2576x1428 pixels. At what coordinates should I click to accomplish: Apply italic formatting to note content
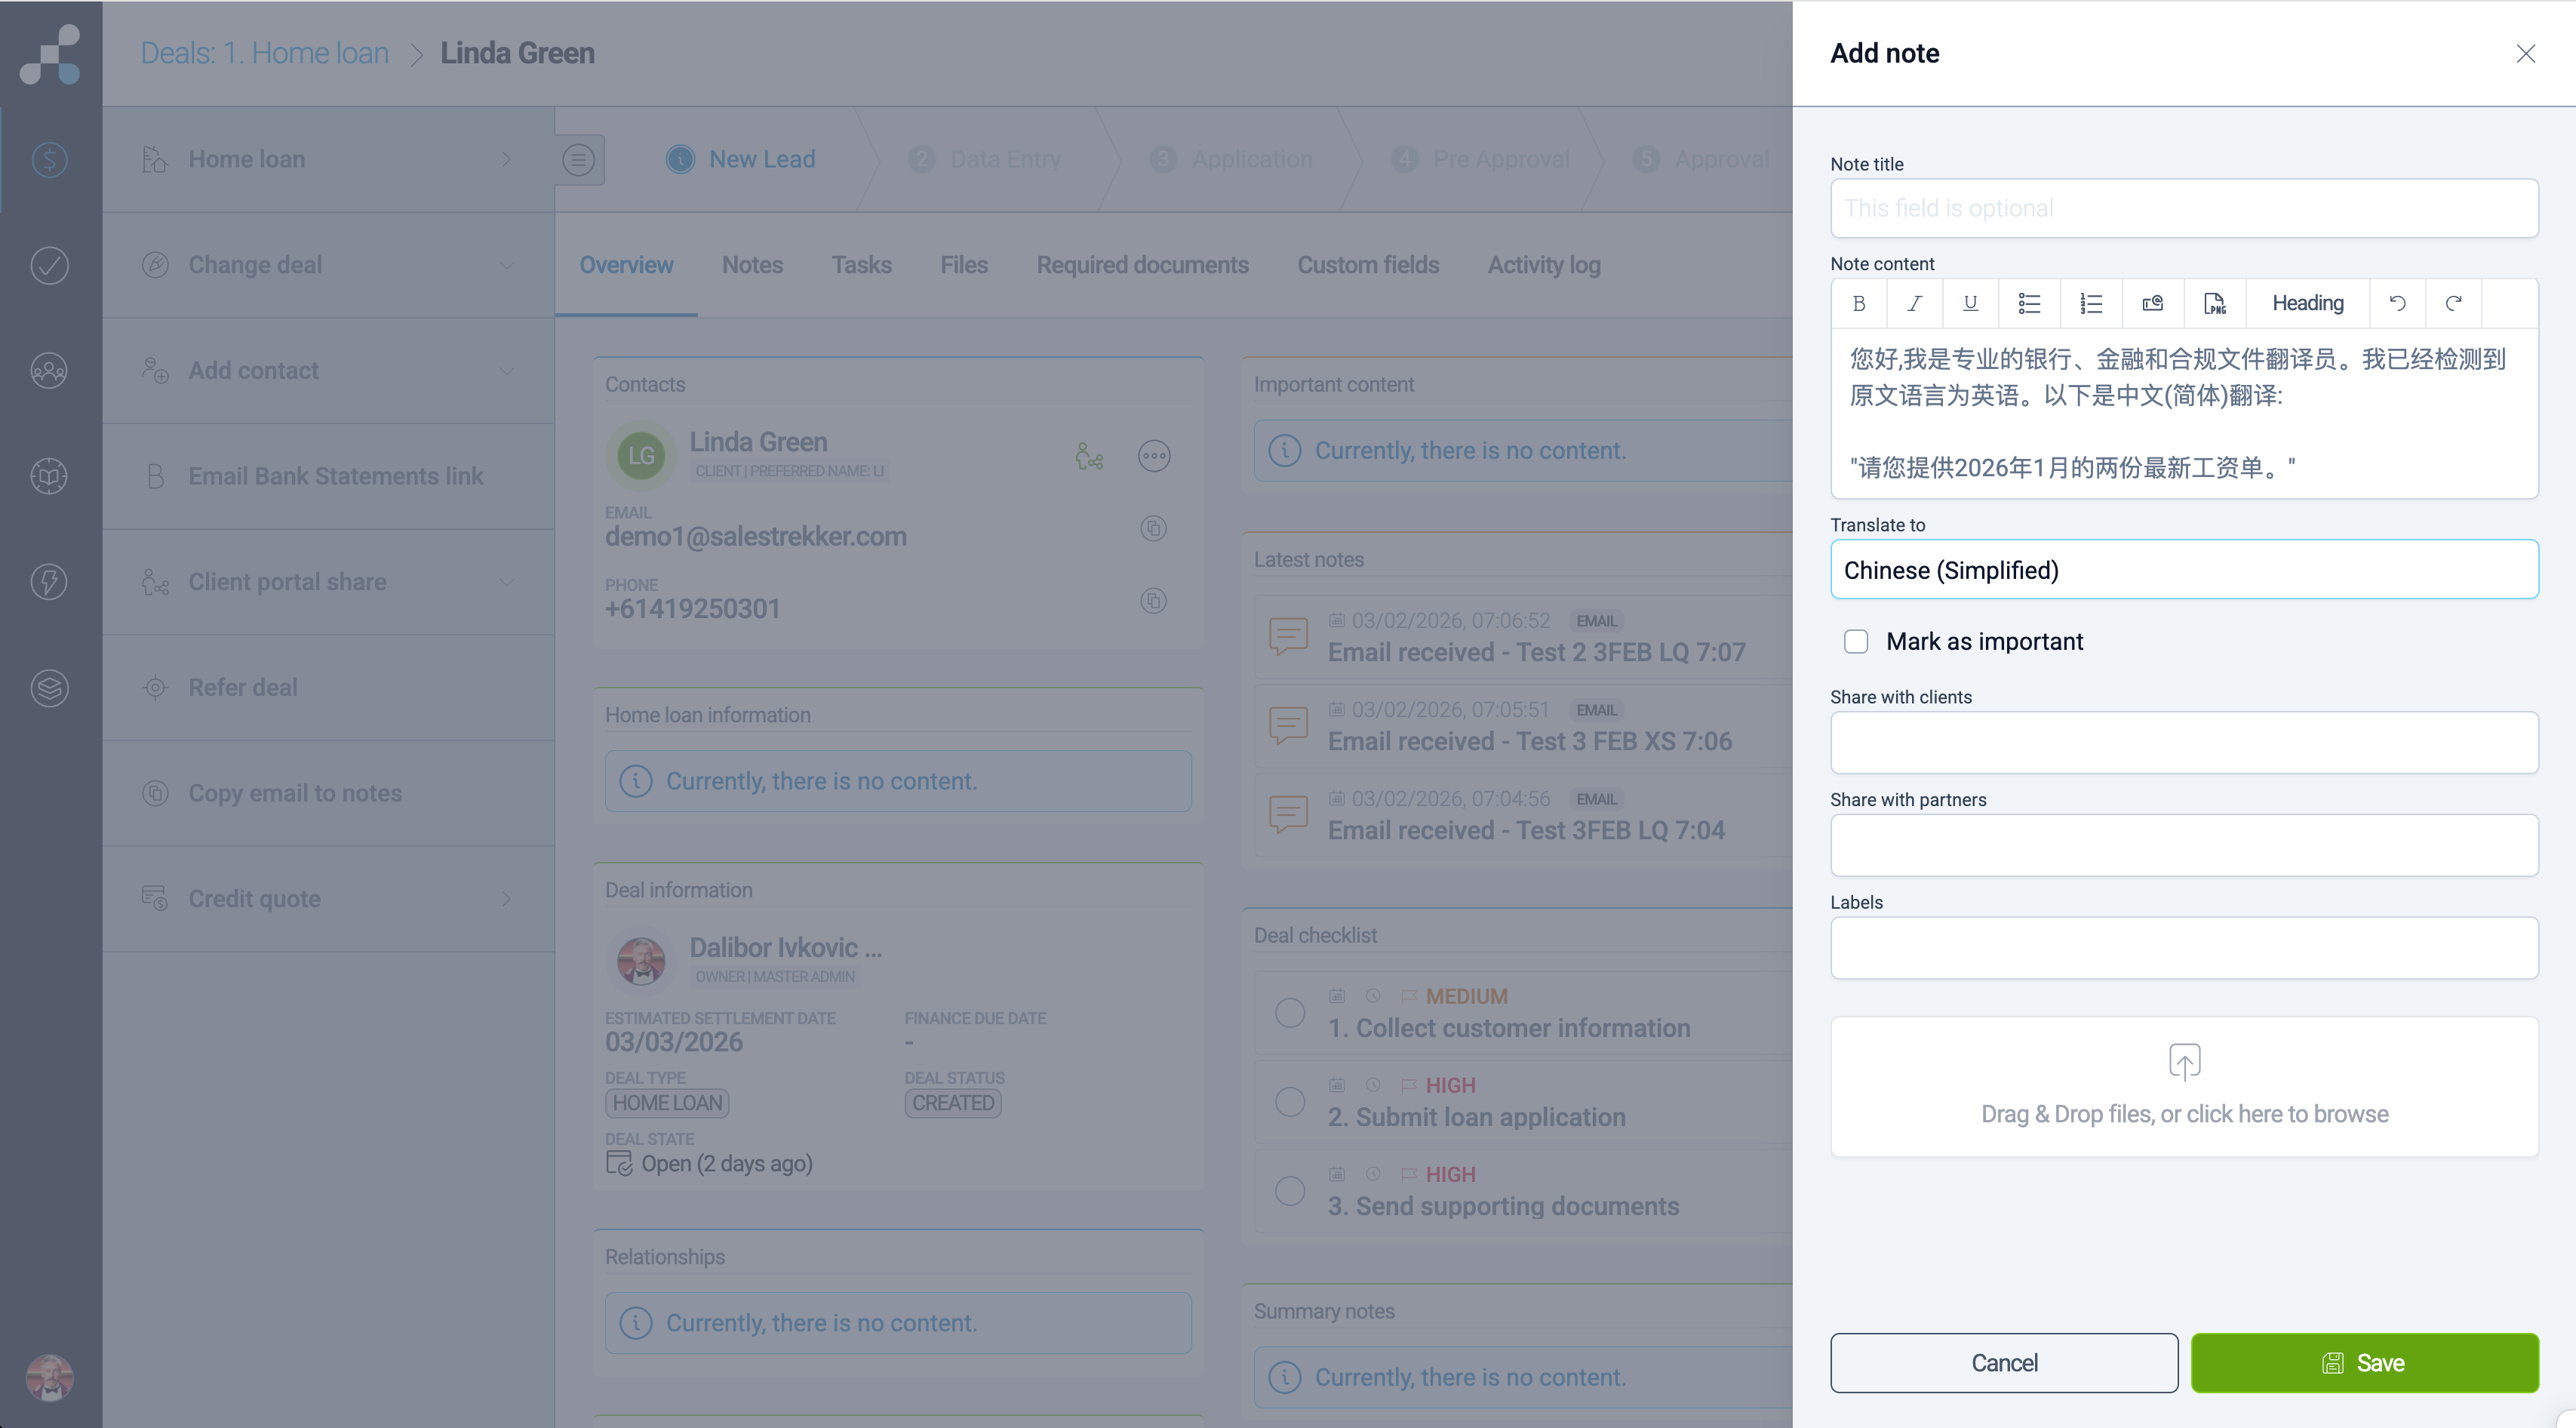[1914, 303]
